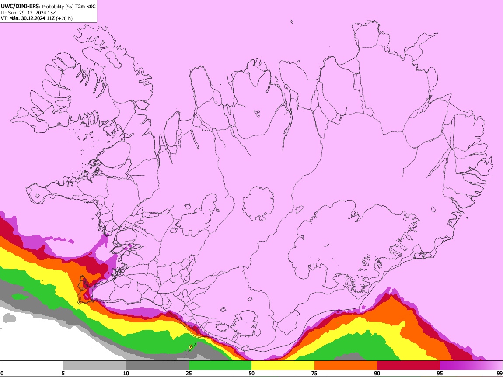Click the red 90-95 legend band
503x377 pixels.
[409, 366]
